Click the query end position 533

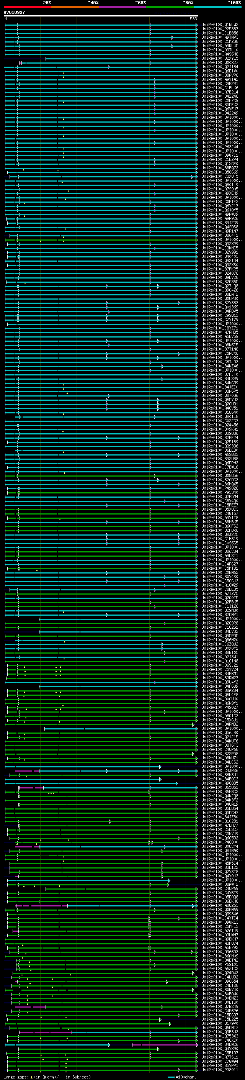[x=193, y=19]
